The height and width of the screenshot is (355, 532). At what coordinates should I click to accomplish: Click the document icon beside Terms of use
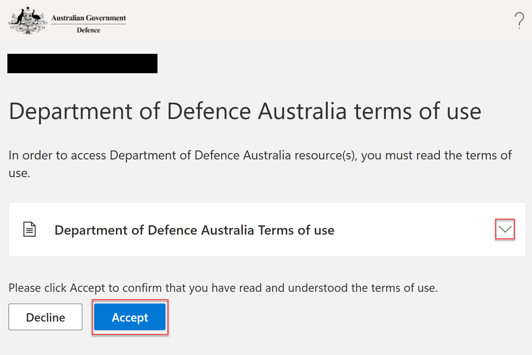pyautogui.click(x=29, y=229)
